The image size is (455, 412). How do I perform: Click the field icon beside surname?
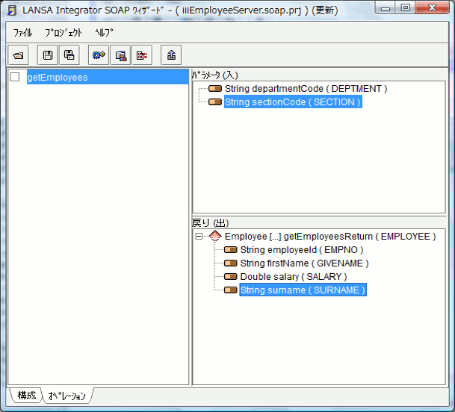pos(231,290)
